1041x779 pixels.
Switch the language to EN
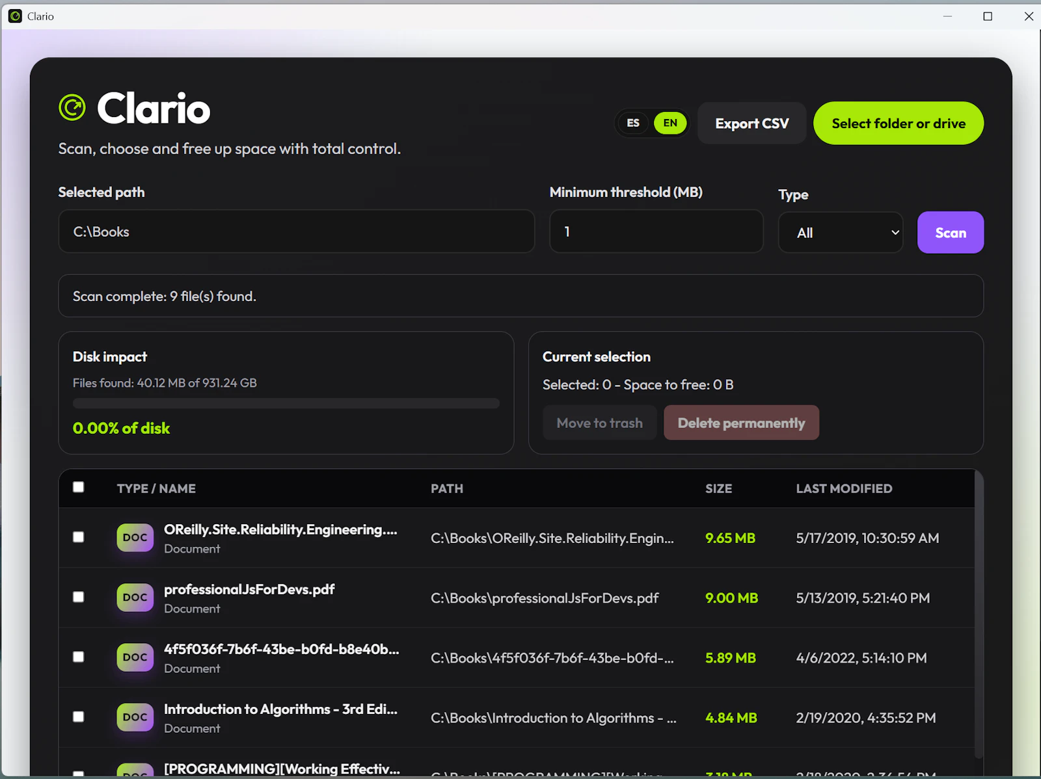pos(670,123)
